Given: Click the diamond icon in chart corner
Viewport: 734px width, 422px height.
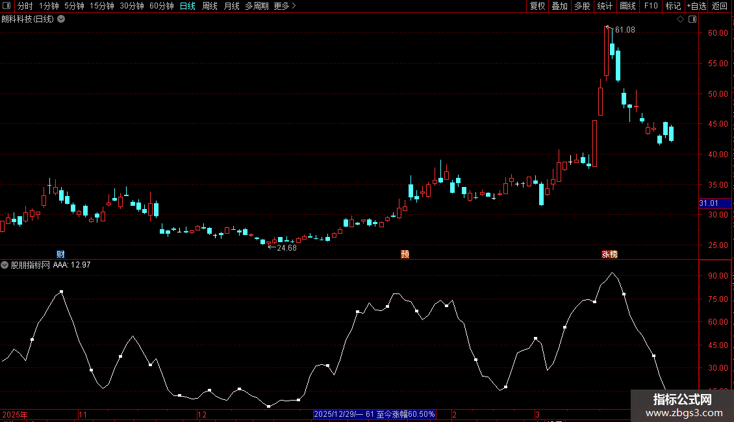Looking at the screenshot, I should click(680, 19).
